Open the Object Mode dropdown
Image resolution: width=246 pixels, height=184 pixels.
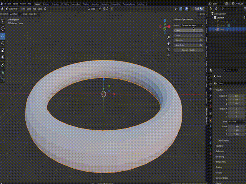click(13, 9)
